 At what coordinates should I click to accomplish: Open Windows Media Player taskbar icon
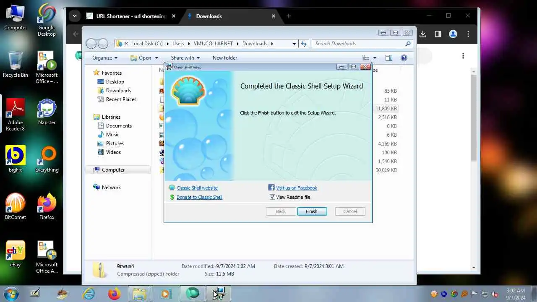click(x=165, y=294)
